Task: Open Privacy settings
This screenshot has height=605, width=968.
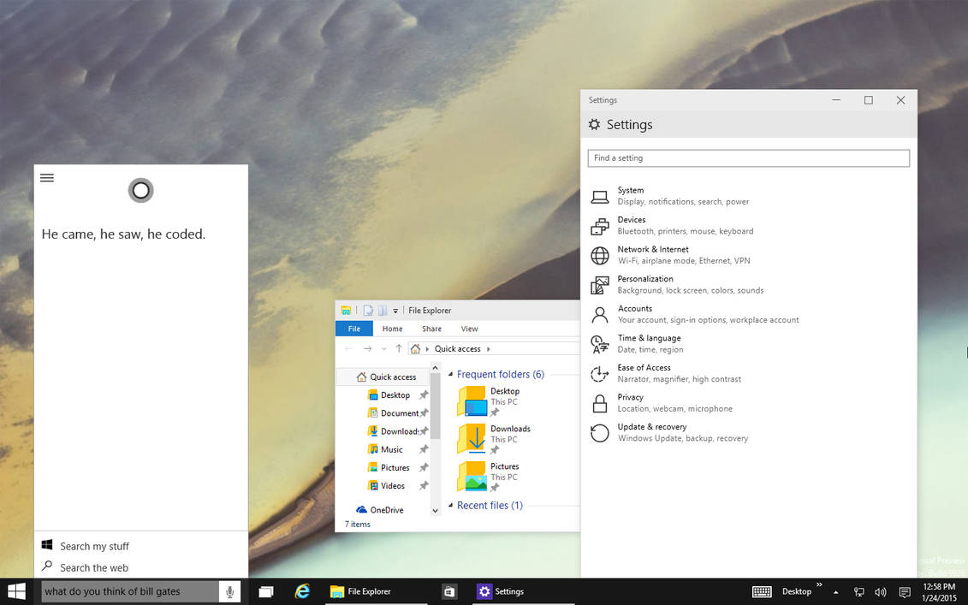Action: click(748, 403)
